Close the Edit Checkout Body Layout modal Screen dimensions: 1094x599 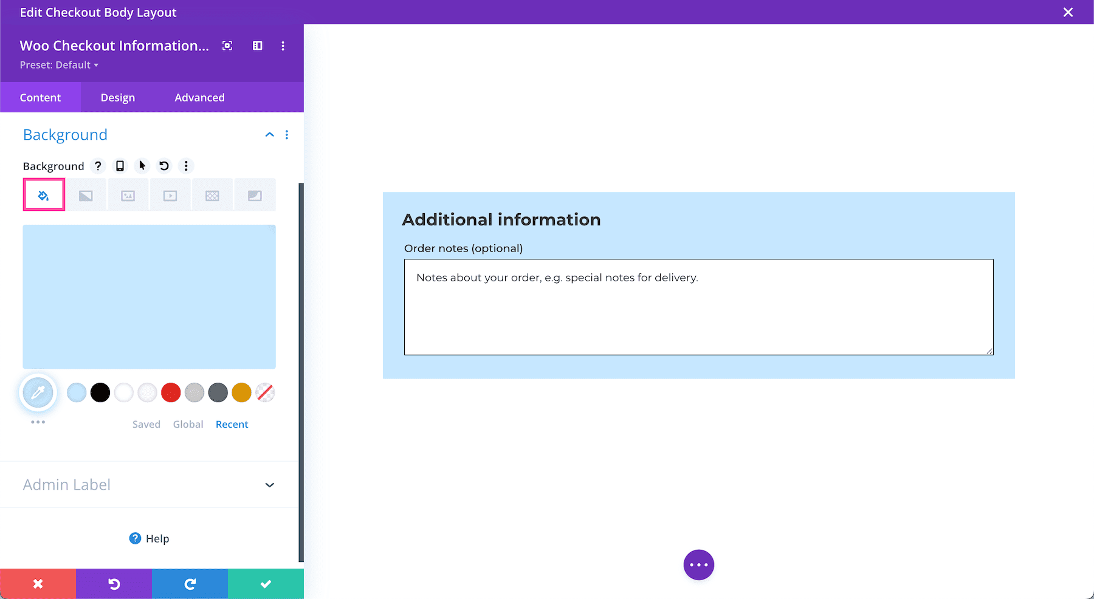pos(1068,12)
